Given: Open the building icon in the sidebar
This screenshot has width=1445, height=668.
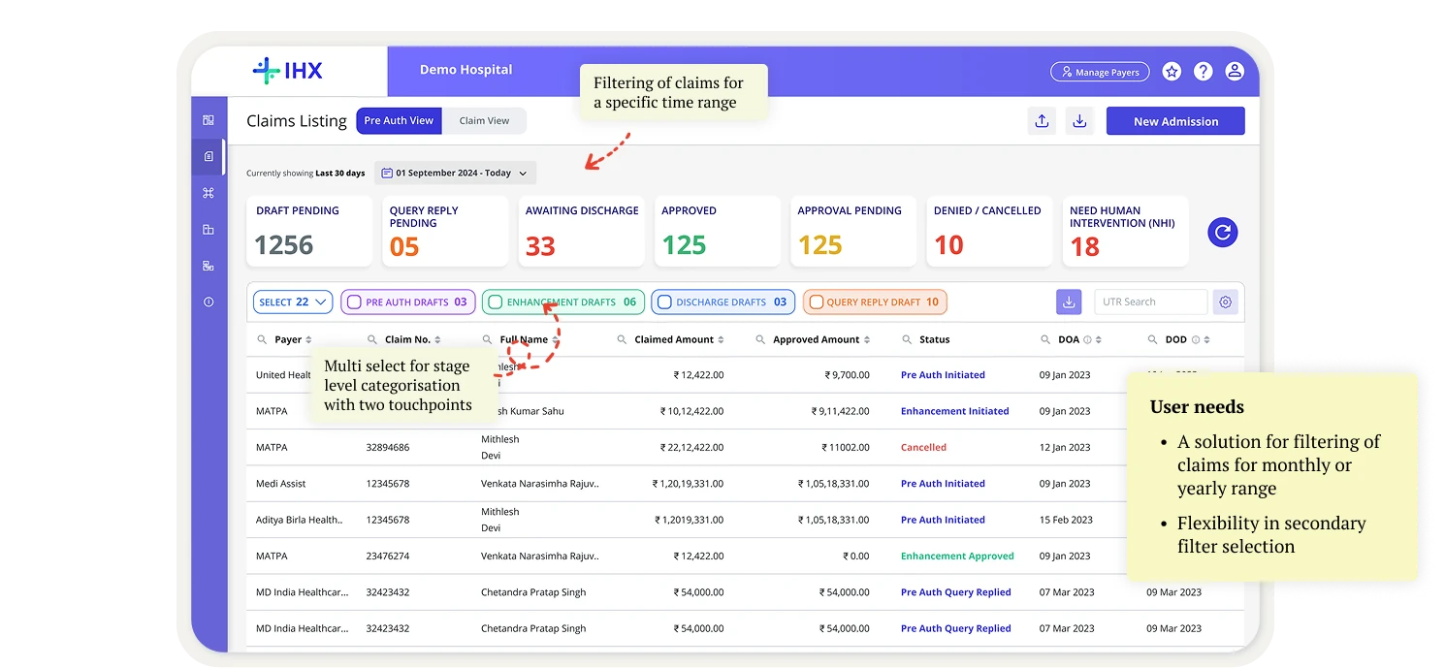Looking at the screenshot, I should 209,230.
